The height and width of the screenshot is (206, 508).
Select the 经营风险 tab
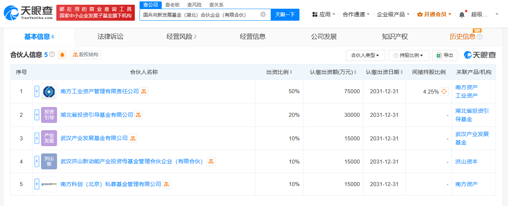click(x=181, y=37)
